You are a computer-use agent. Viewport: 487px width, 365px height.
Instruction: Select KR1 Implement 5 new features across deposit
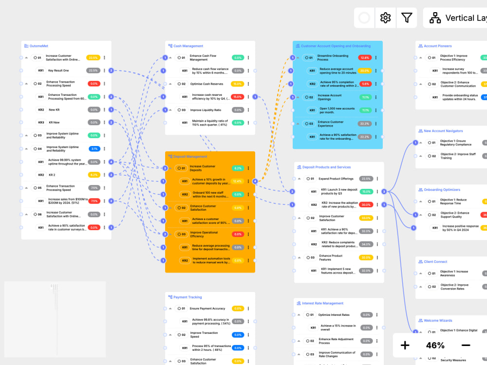pyautogui.click(x=339, y=271)
